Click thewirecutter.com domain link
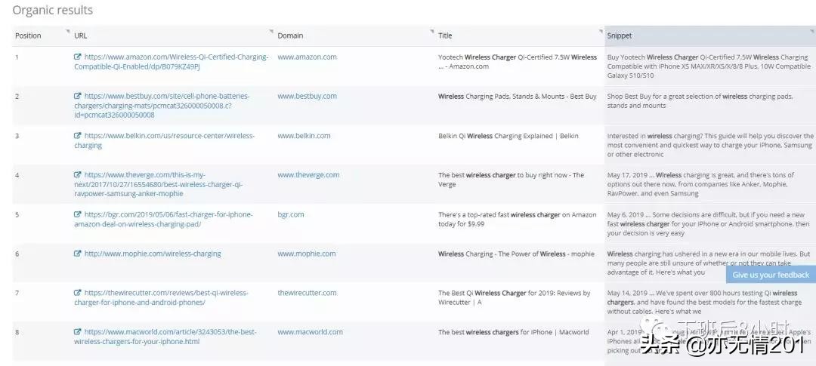This screenshot has height=366, width=816. pyautogui.click(x=307, y=293)
